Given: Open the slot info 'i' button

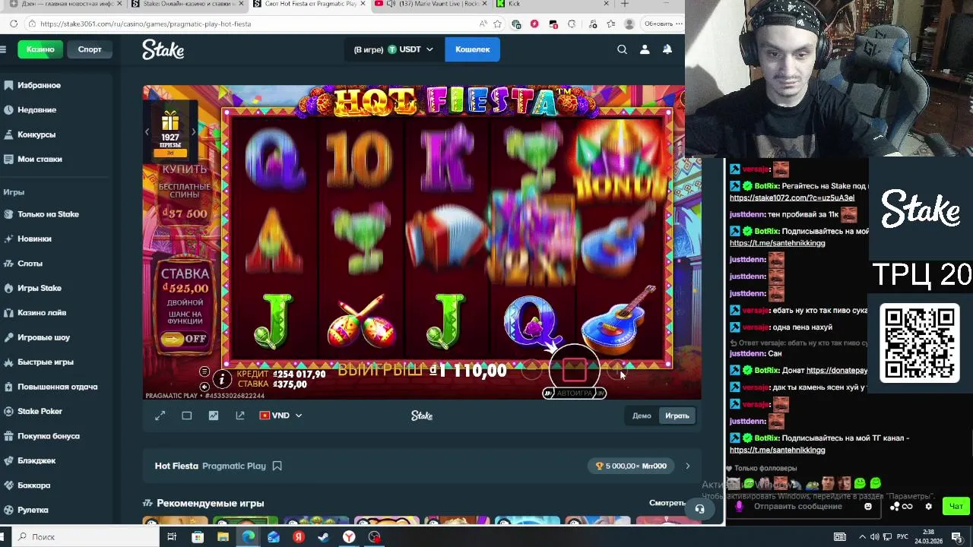Looking at the screenshot, I should [222, 378].
